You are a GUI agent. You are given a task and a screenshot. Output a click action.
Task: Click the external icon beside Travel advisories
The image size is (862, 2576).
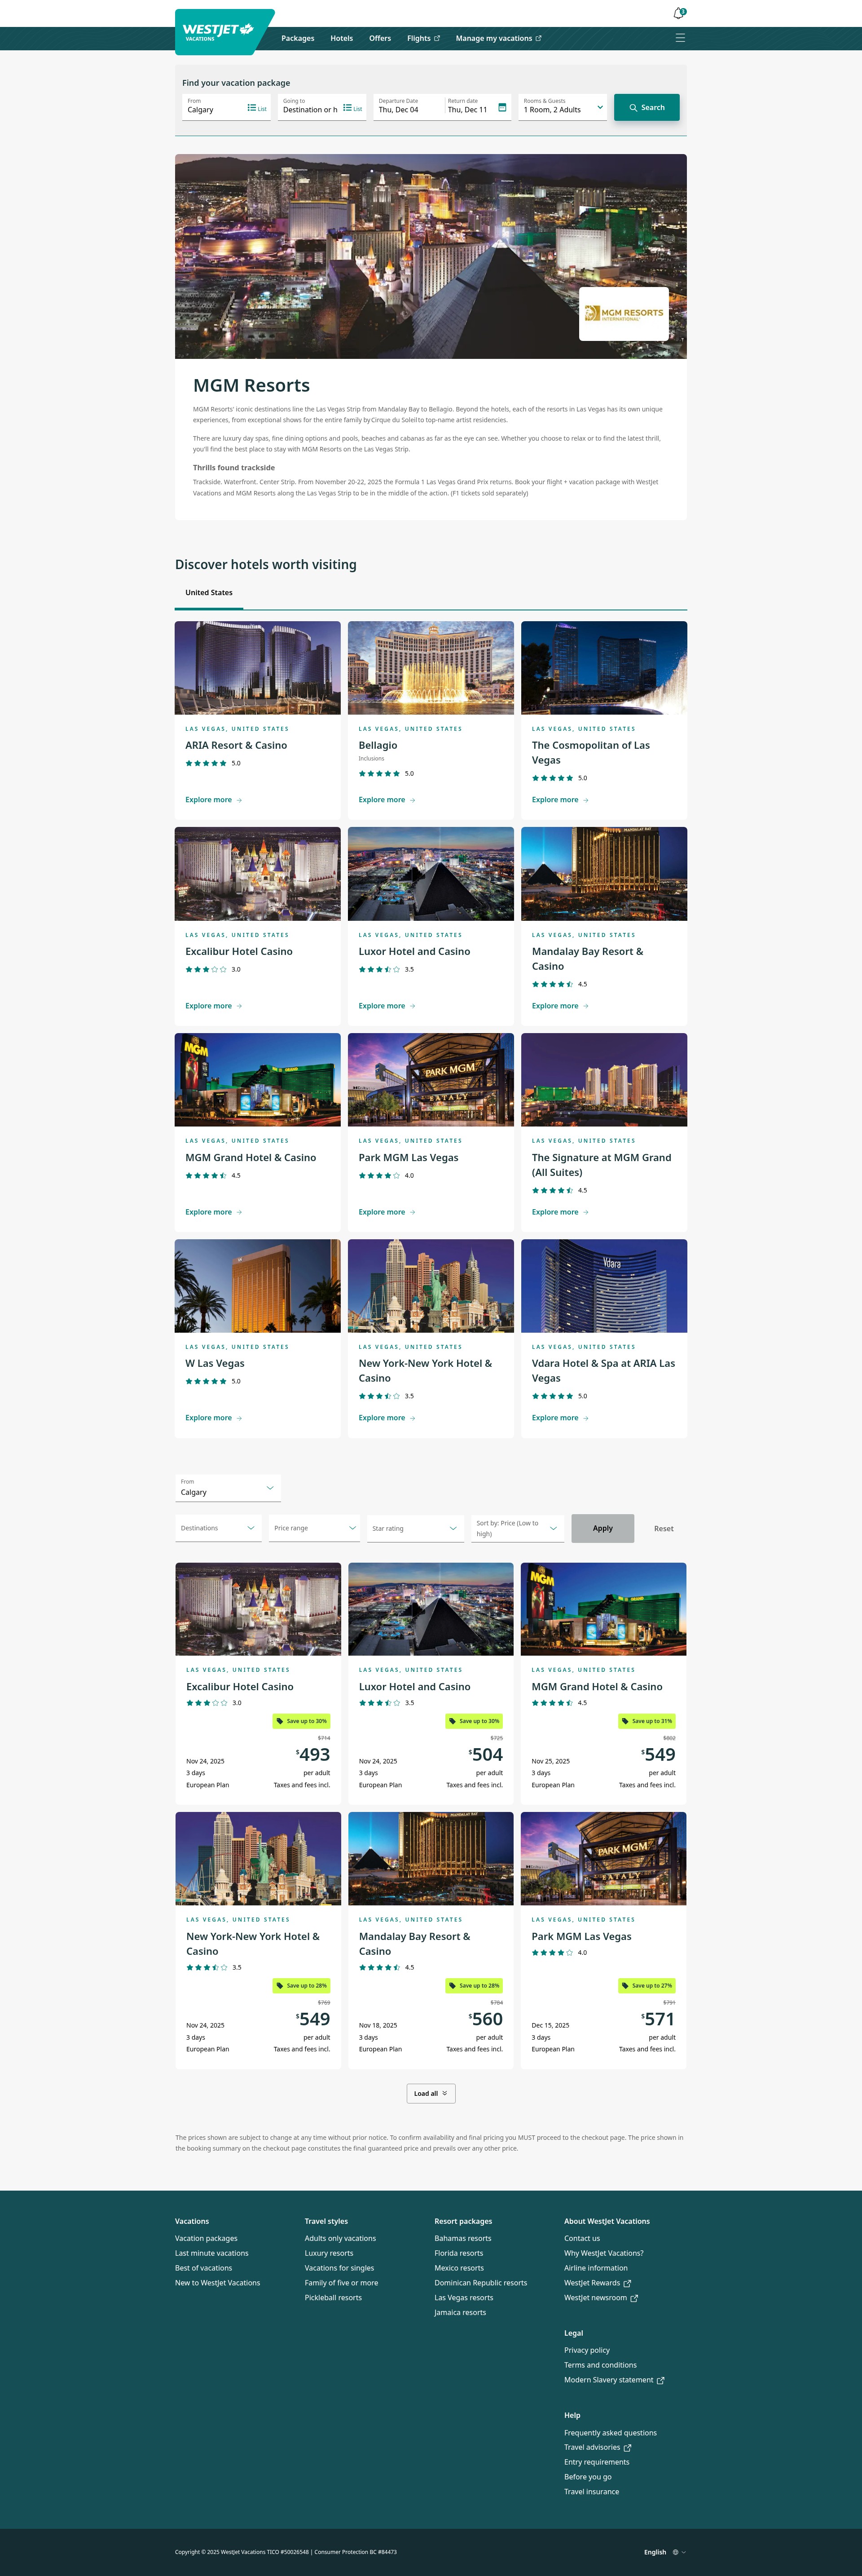coord(627,2447)
